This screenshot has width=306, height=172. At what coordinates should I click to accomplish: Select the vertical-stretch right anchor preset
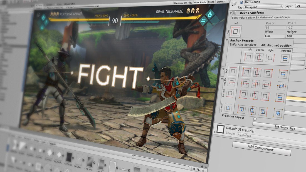(263, 111)
